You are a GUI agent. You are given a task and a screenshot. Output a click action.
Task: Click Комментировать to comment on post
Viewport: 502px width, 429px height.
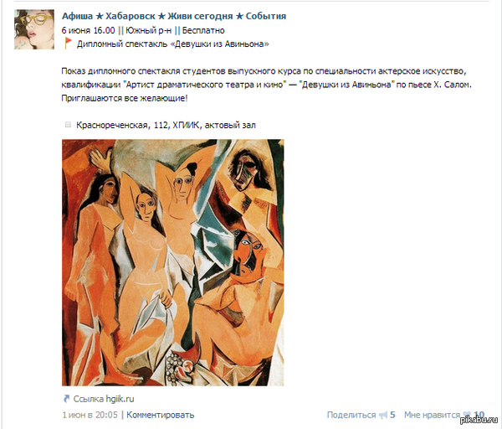click(x=160, y=415)
